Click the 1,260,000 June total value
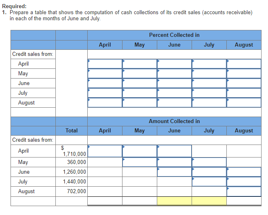 [74, 172]
